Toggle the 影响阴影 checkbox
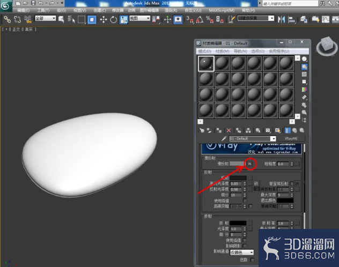 click(245, 246)
